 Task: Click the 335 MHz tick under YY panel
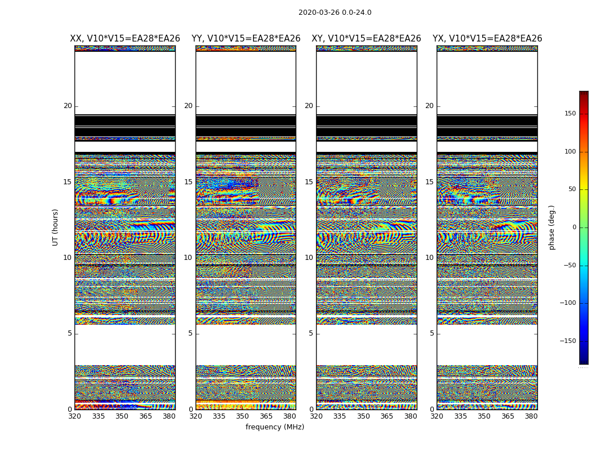coord(219,416)
